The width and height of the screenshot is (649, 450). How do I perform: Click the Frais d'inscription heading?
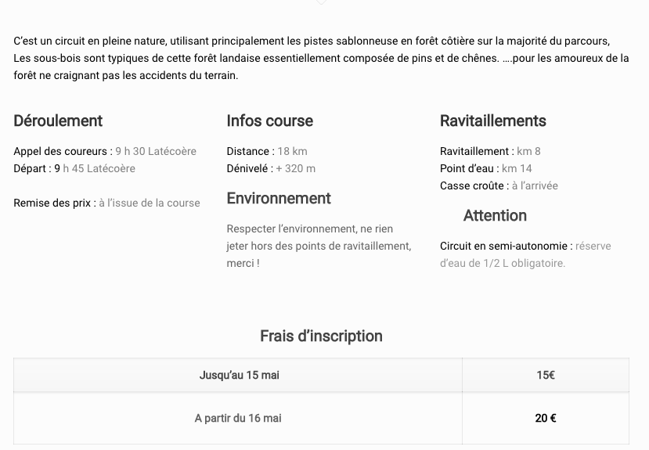coord(321,337)
